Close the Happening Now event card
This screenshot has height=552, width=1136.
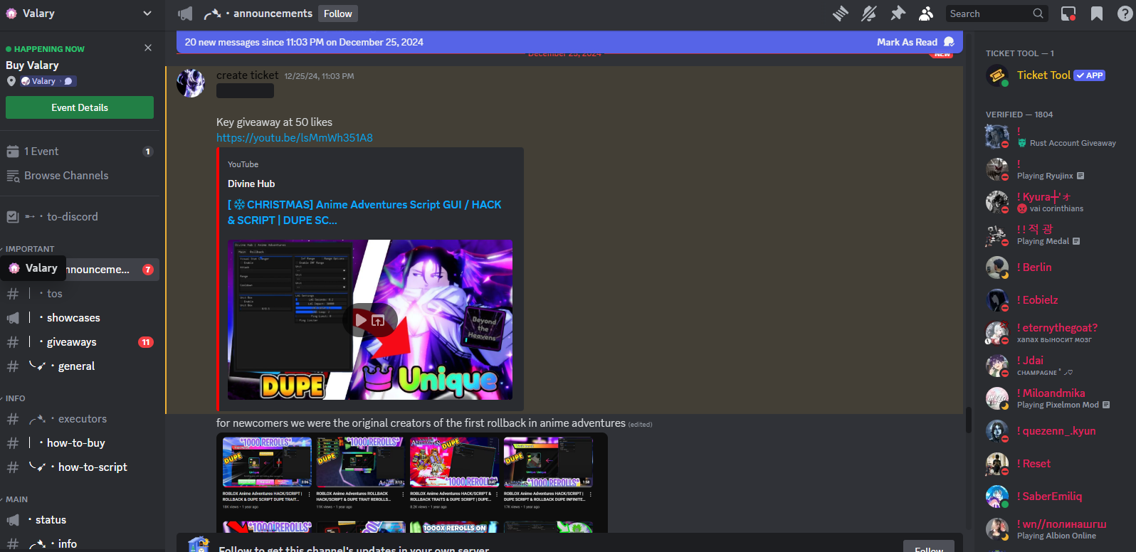[148, 48]
